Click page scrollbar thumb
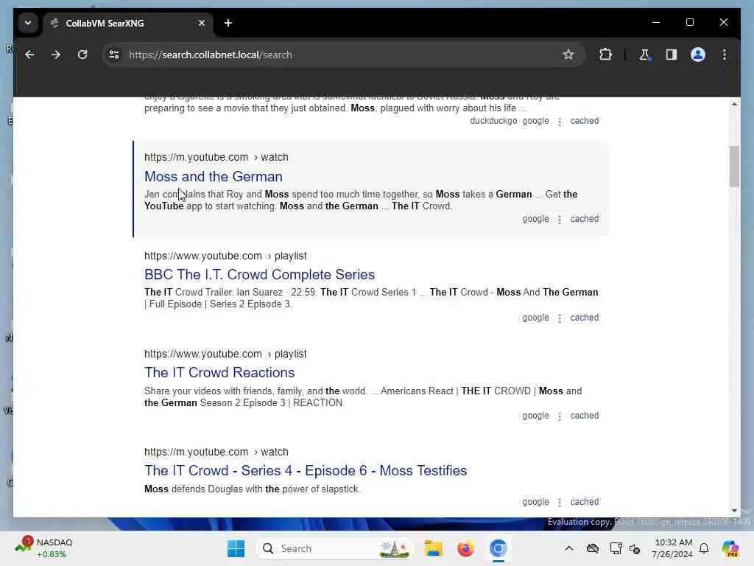754x566 pixels. 734,167
